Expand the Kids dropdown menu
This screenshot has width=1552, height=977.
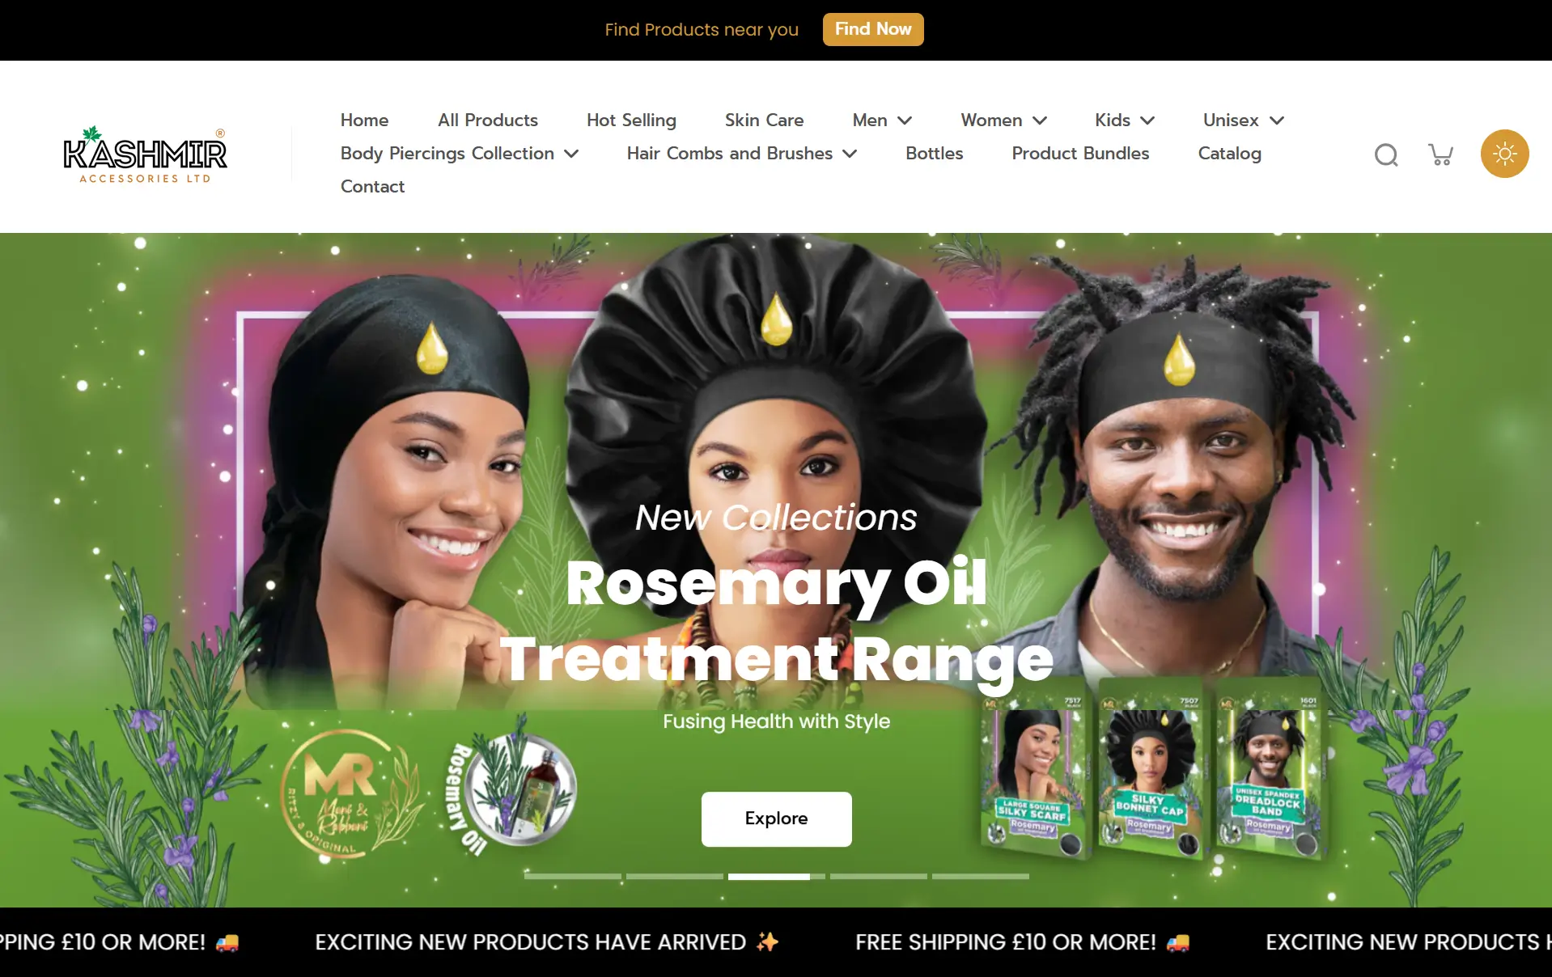tap(1124, 120)
